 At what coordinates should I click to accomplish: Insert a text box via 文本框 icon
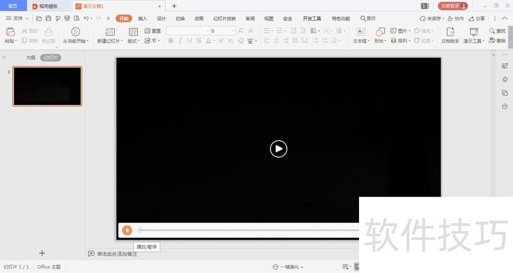(360, 31)
